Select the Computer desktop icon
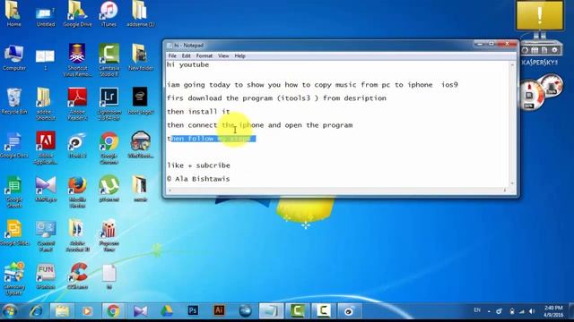 (x=14, y=57)
